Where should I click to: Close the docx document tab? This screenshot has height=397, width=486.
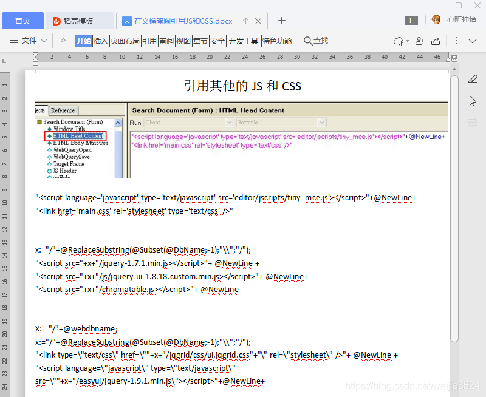click(x=258, y=21)
